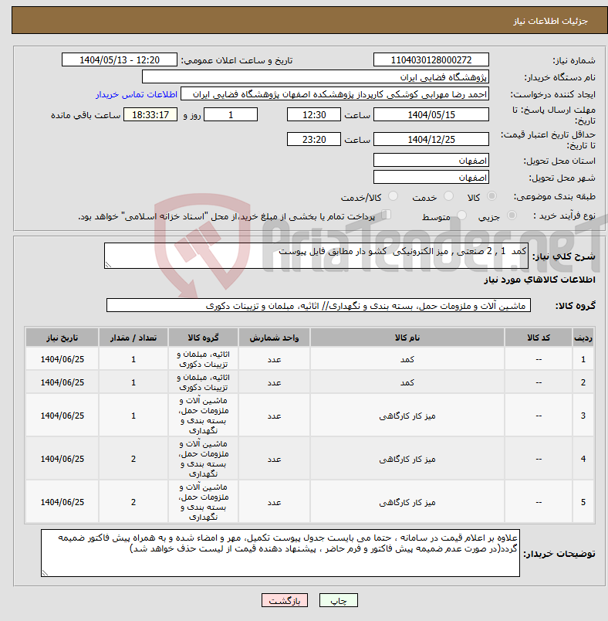Click the بازگشت button
This screenshot has width=608, height=621.
tap(285, 600)
